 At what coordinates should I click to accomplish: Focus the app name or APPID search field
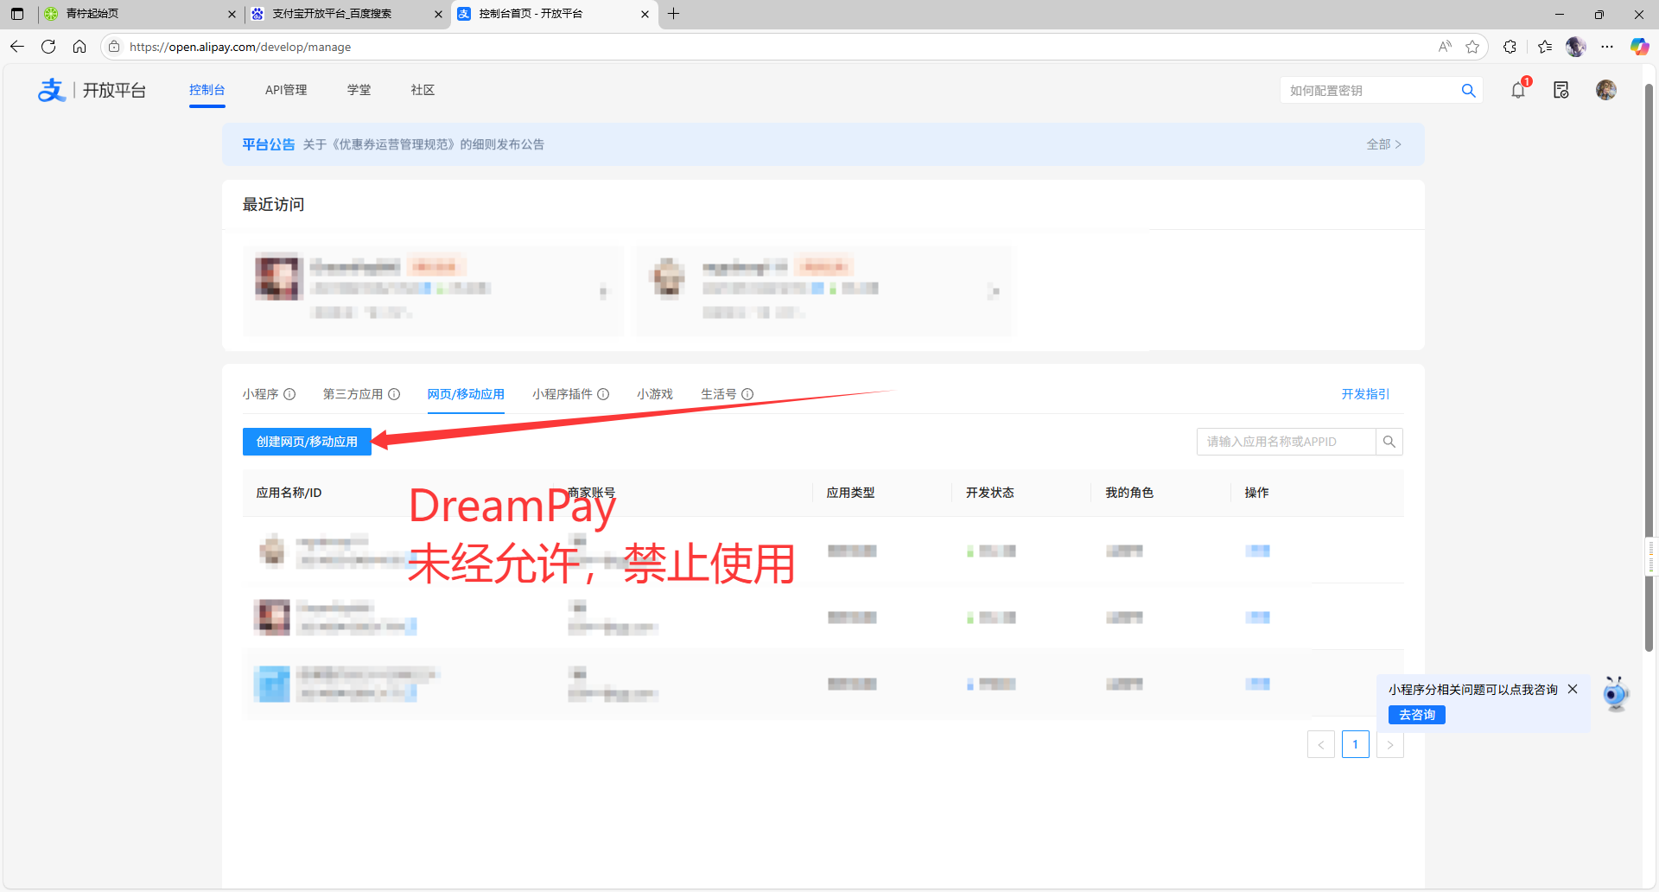(1286, 442)
